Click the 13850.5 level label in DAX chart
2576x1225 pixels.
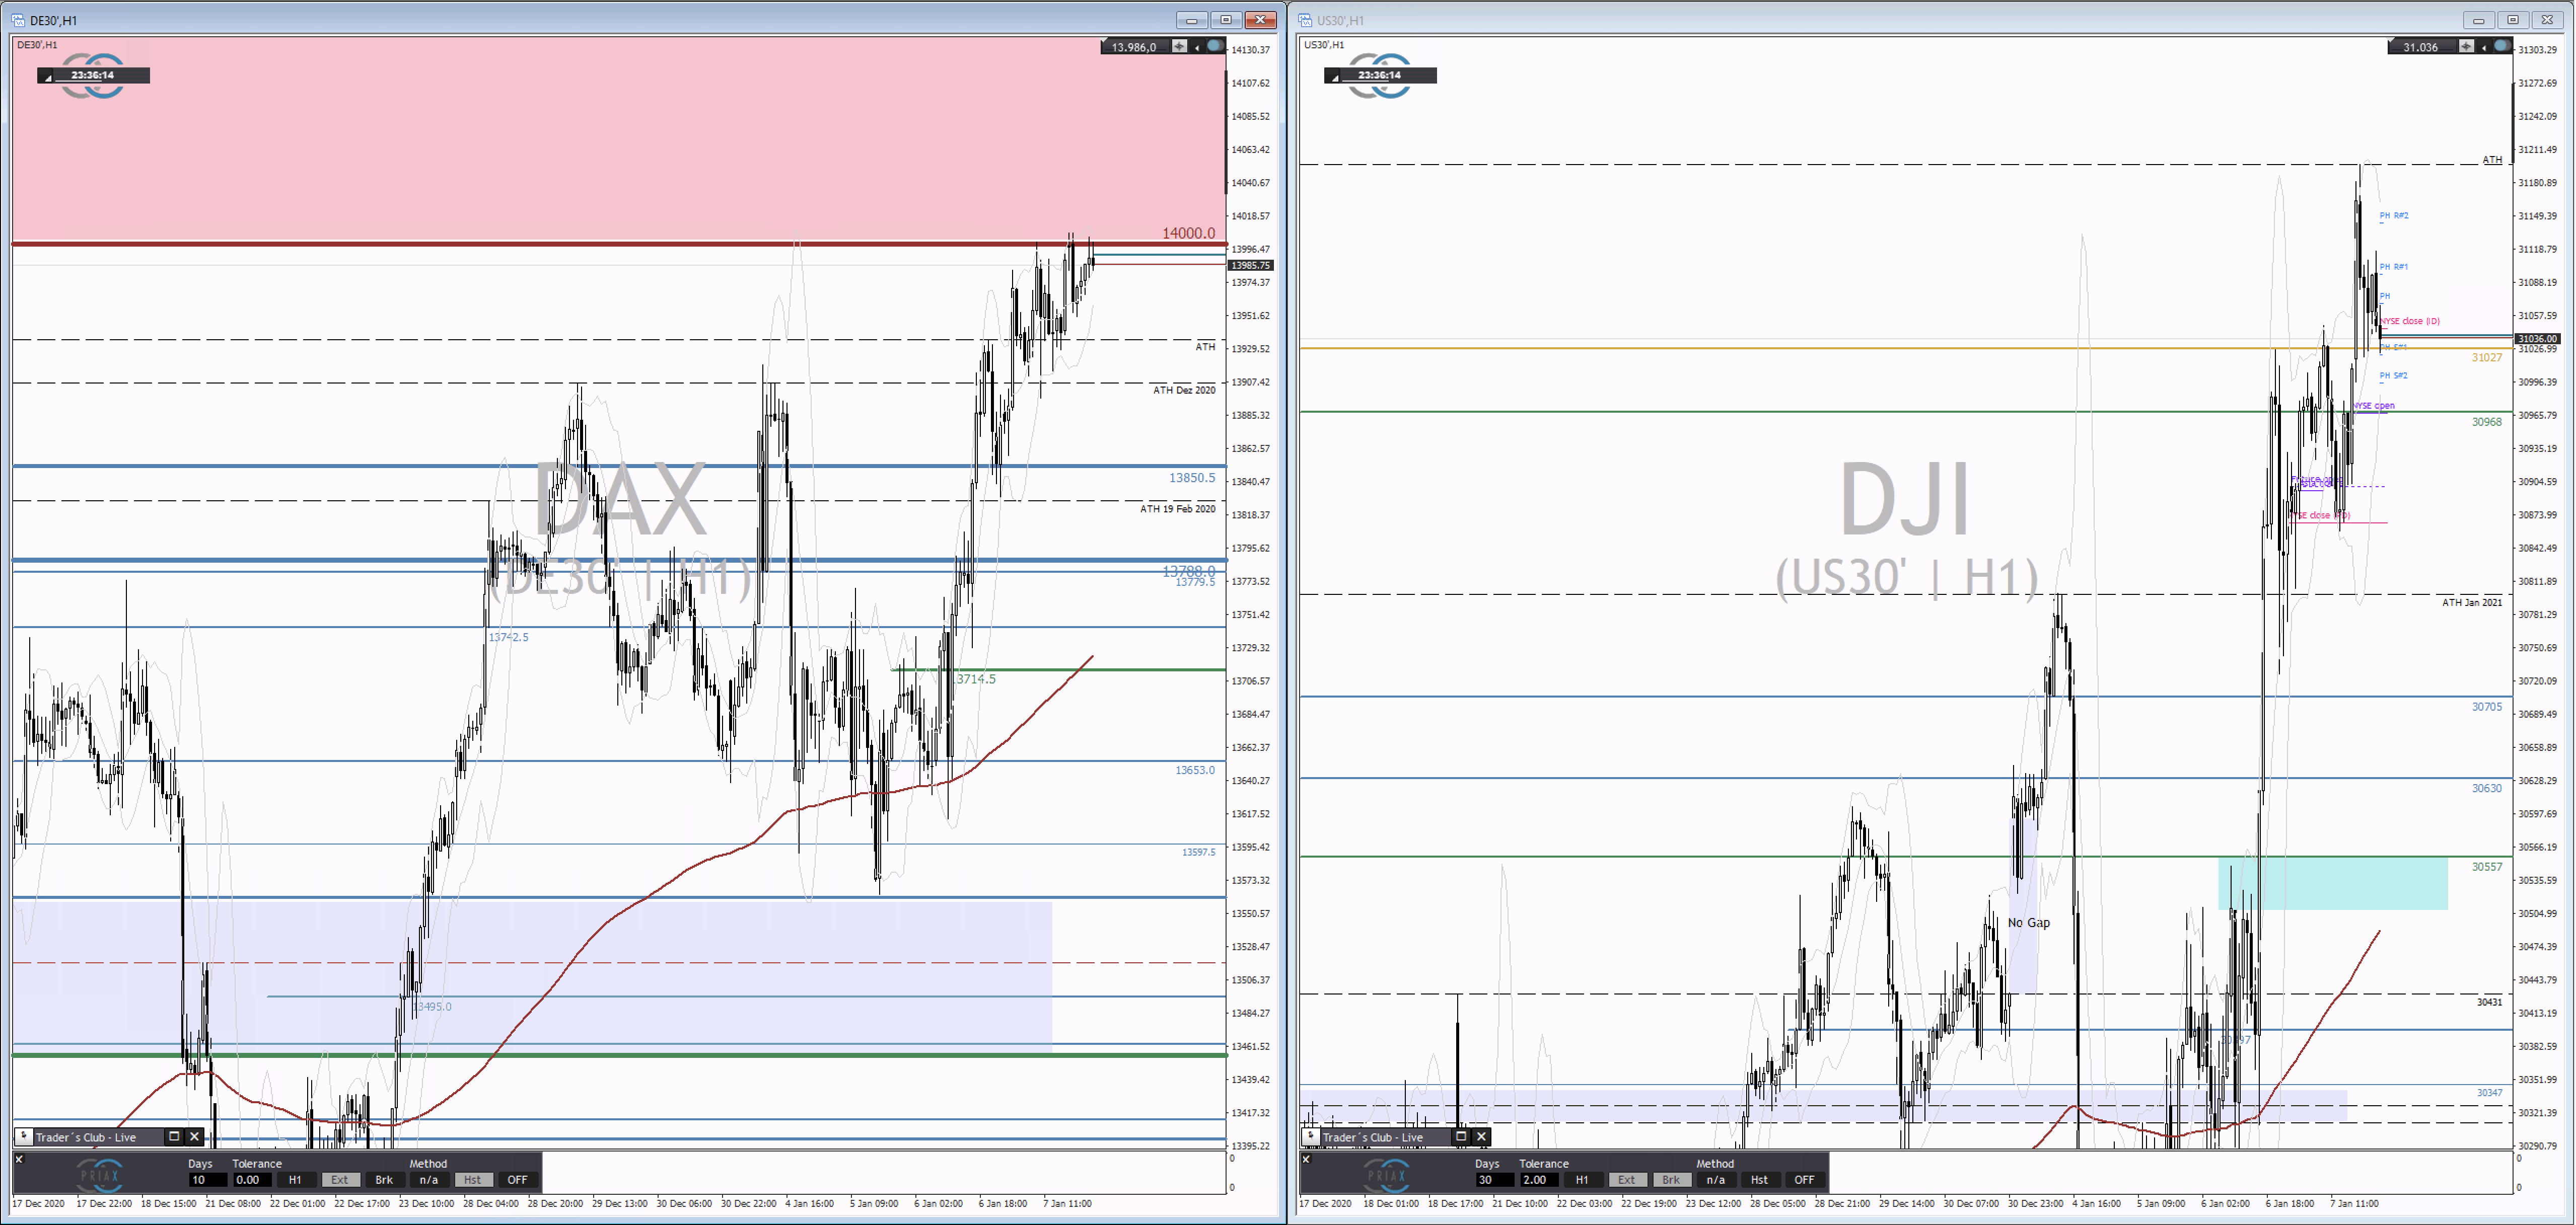[1192, 478]
